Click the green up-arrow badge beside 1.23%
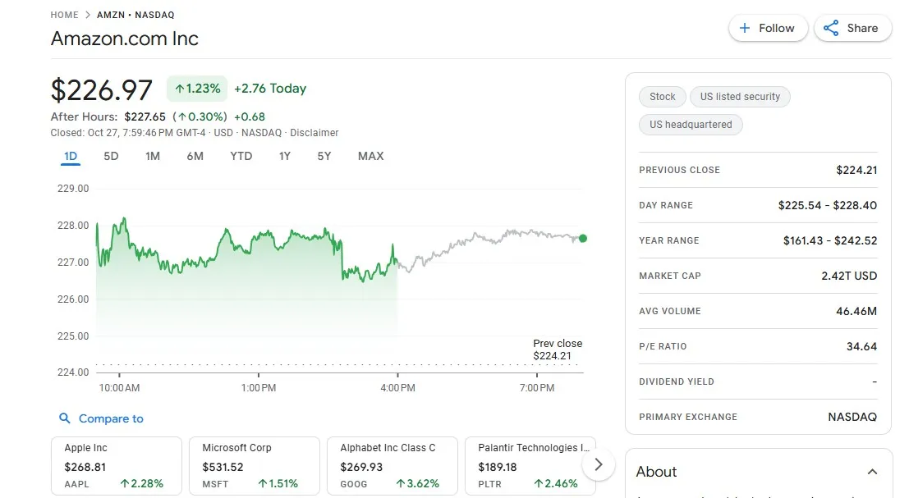Screen dimensions: 909x498 [x=181, y=88]
